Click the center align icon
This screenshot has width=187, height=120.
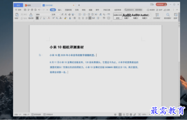pyautogui.click(x=83, y=18)
